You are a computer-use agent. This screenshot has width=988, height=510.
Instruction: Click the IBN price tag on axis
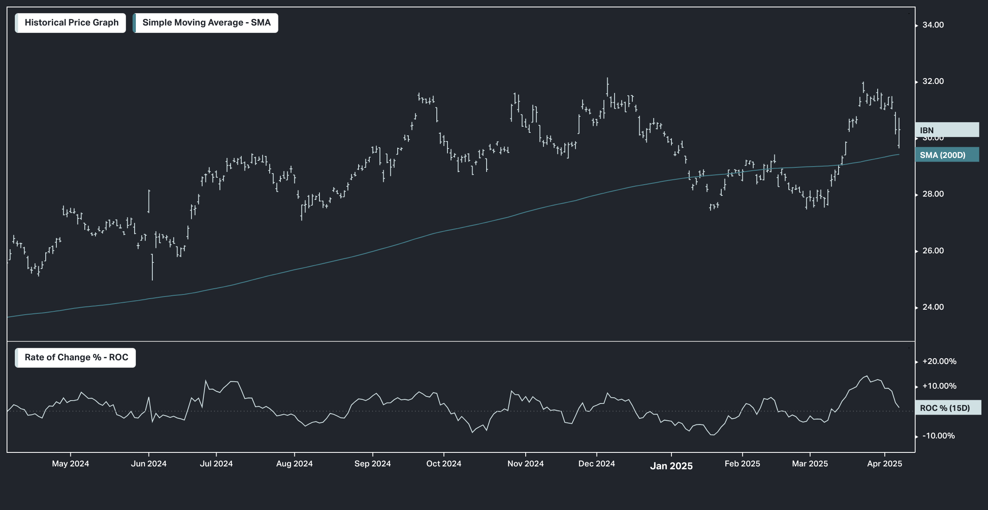(946, 130)
